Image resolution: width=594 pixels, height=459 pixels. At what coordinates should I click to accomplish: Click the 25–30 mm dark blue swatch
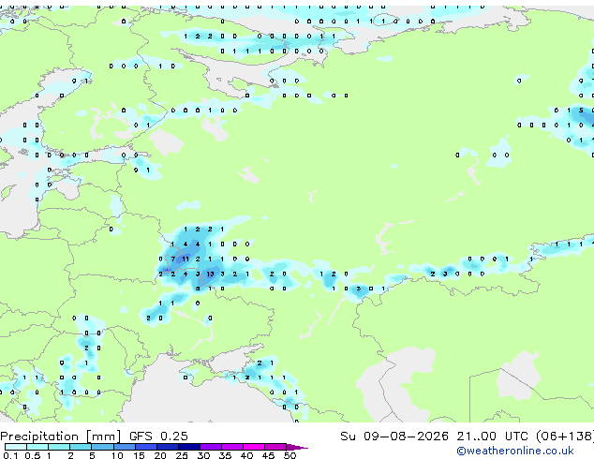[x=188, y=447]
